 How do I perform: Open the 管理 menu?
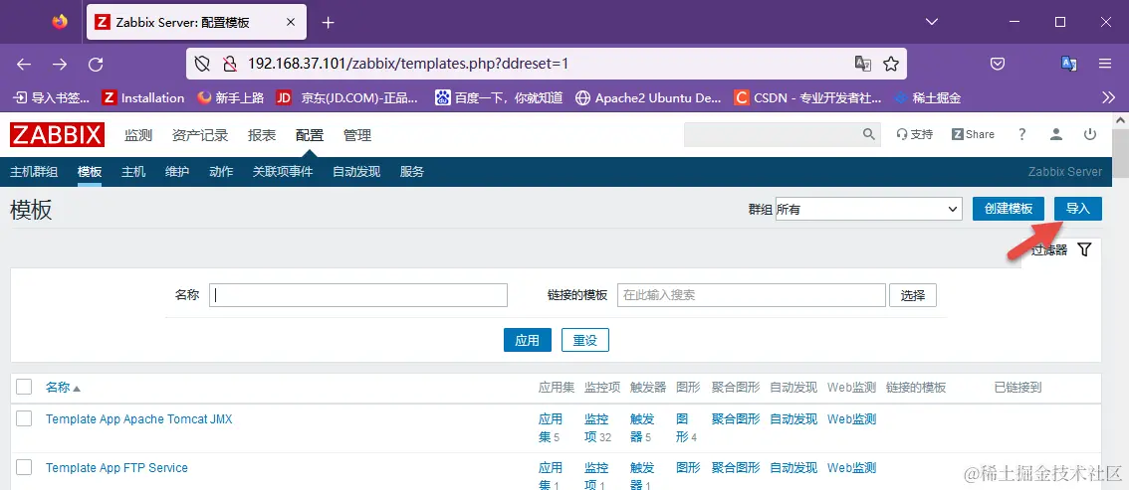[x=357, y=135]
